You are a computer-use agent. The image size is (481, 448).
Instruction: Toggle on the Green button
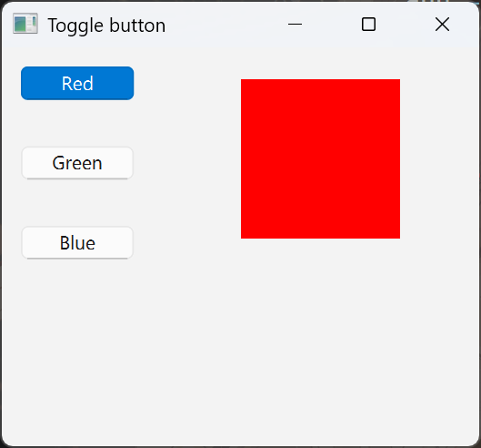[x=77, y=163]
